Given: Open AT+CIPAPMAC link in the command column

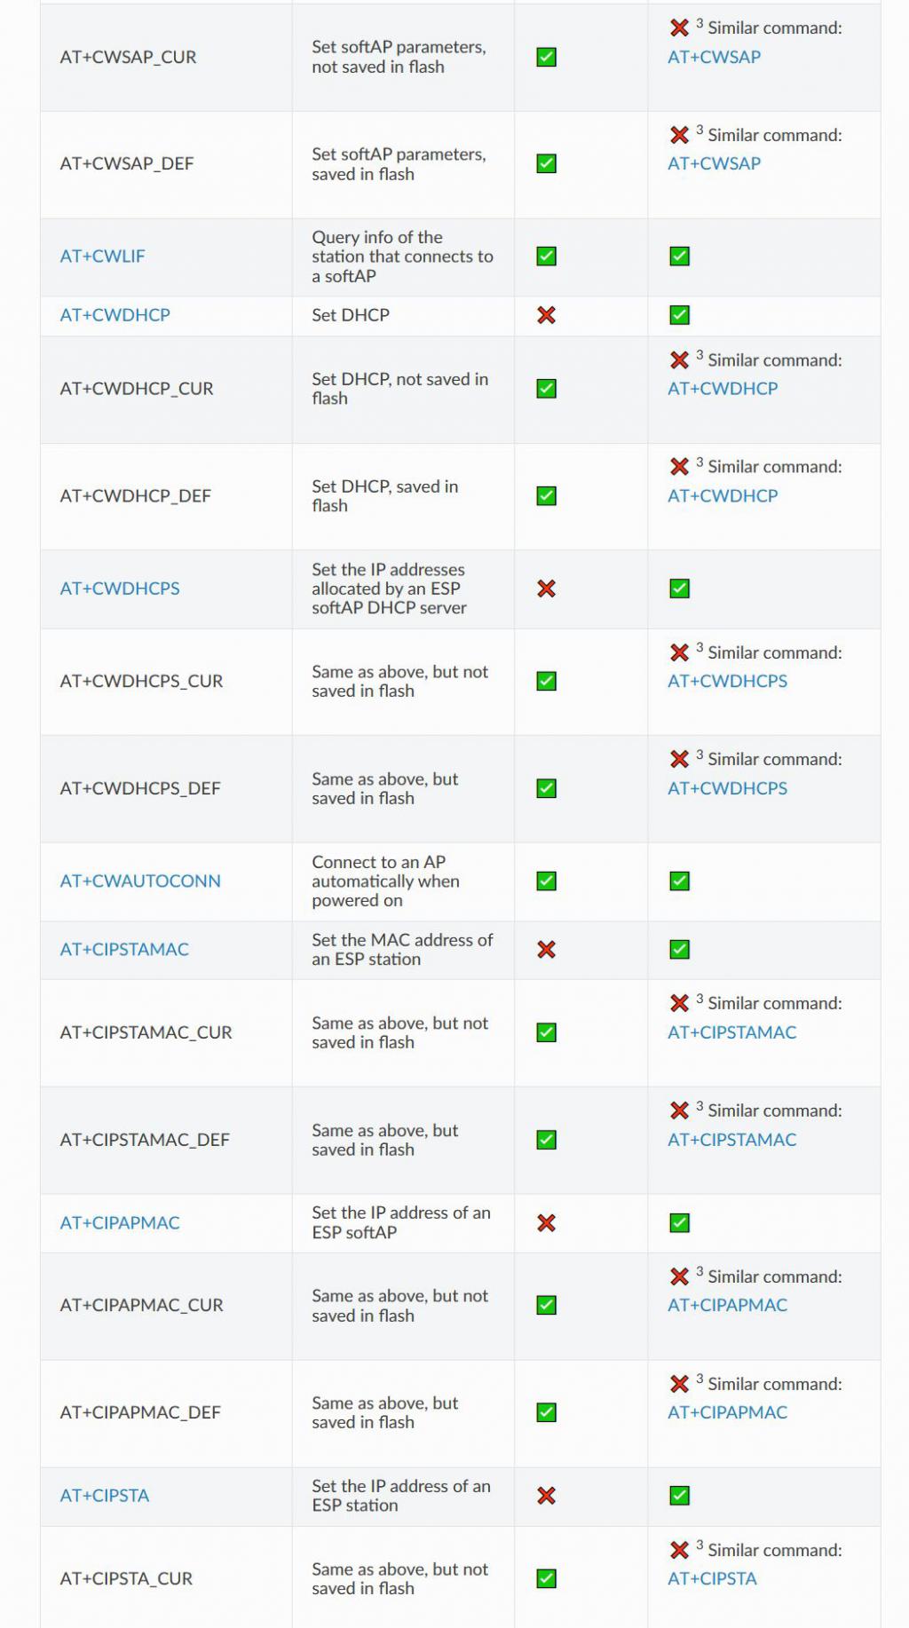Looking at the screenshot, I should 120,1223.
